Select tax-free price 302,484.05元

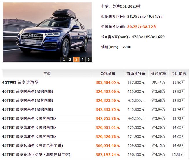pyautogui.click(x=108, y=82)
